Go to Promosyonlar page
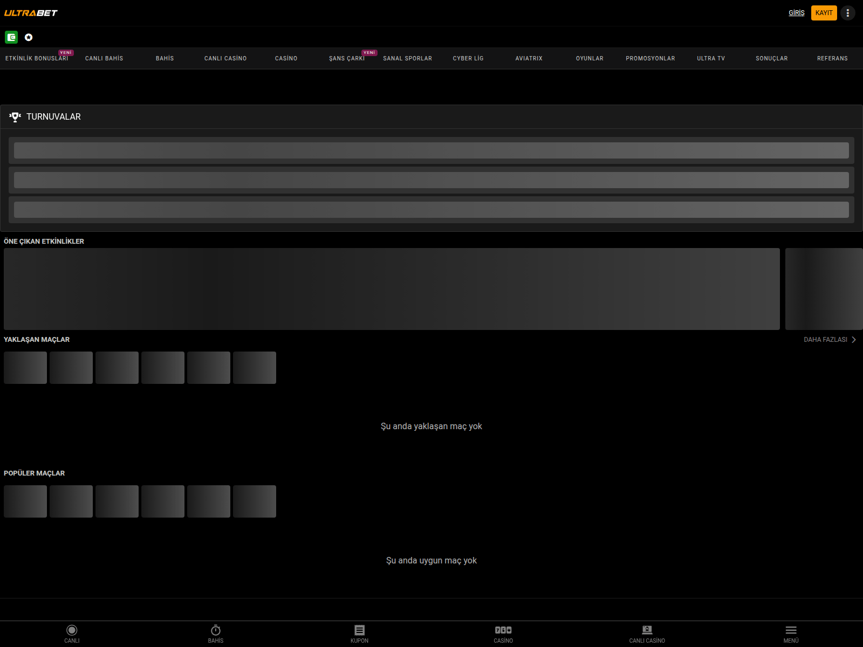The image size is (863, 647). point(650,58)
